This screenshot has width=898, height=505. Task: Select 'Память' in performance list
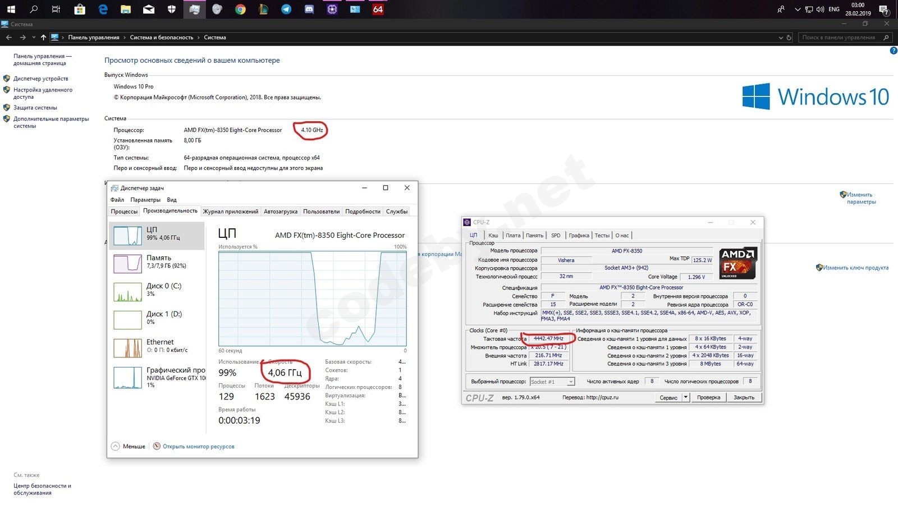click(157, 264)
